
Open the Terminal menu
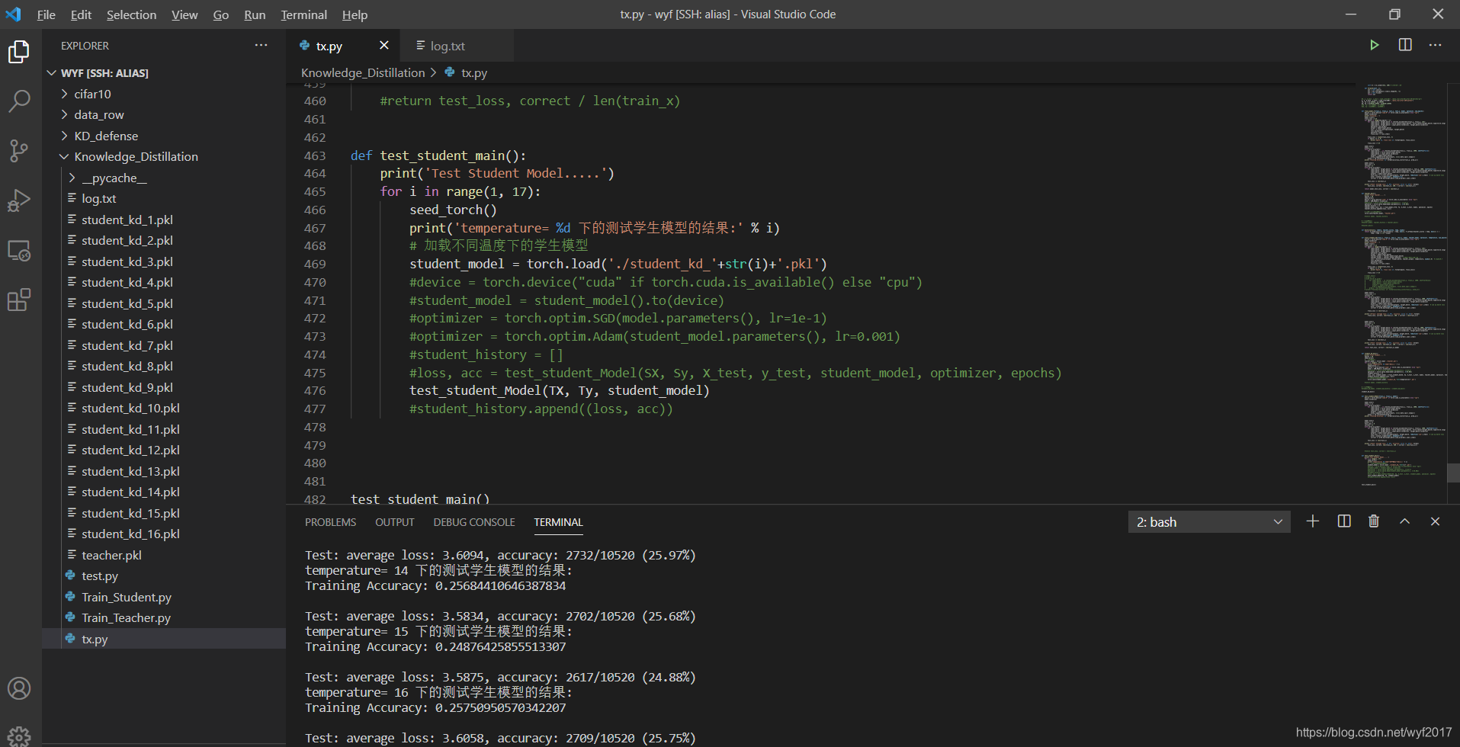(303, 14)
